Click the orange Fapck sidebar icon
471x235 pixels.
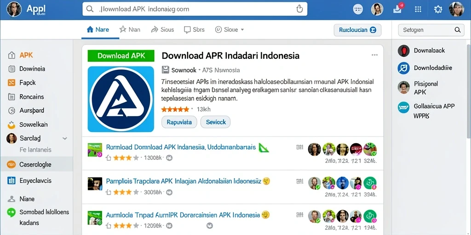pyautogui.click(x=11, y=83)
